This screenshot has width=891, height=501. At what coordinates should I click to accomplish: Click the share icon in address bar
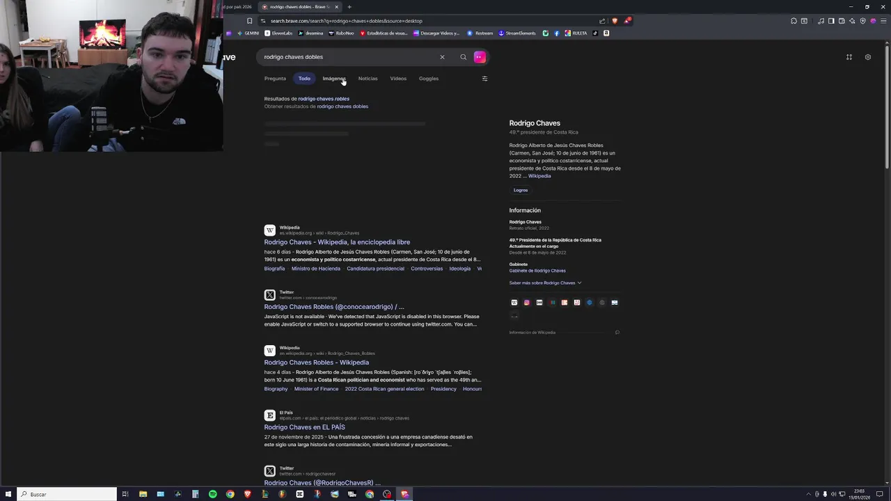(602, 21)
